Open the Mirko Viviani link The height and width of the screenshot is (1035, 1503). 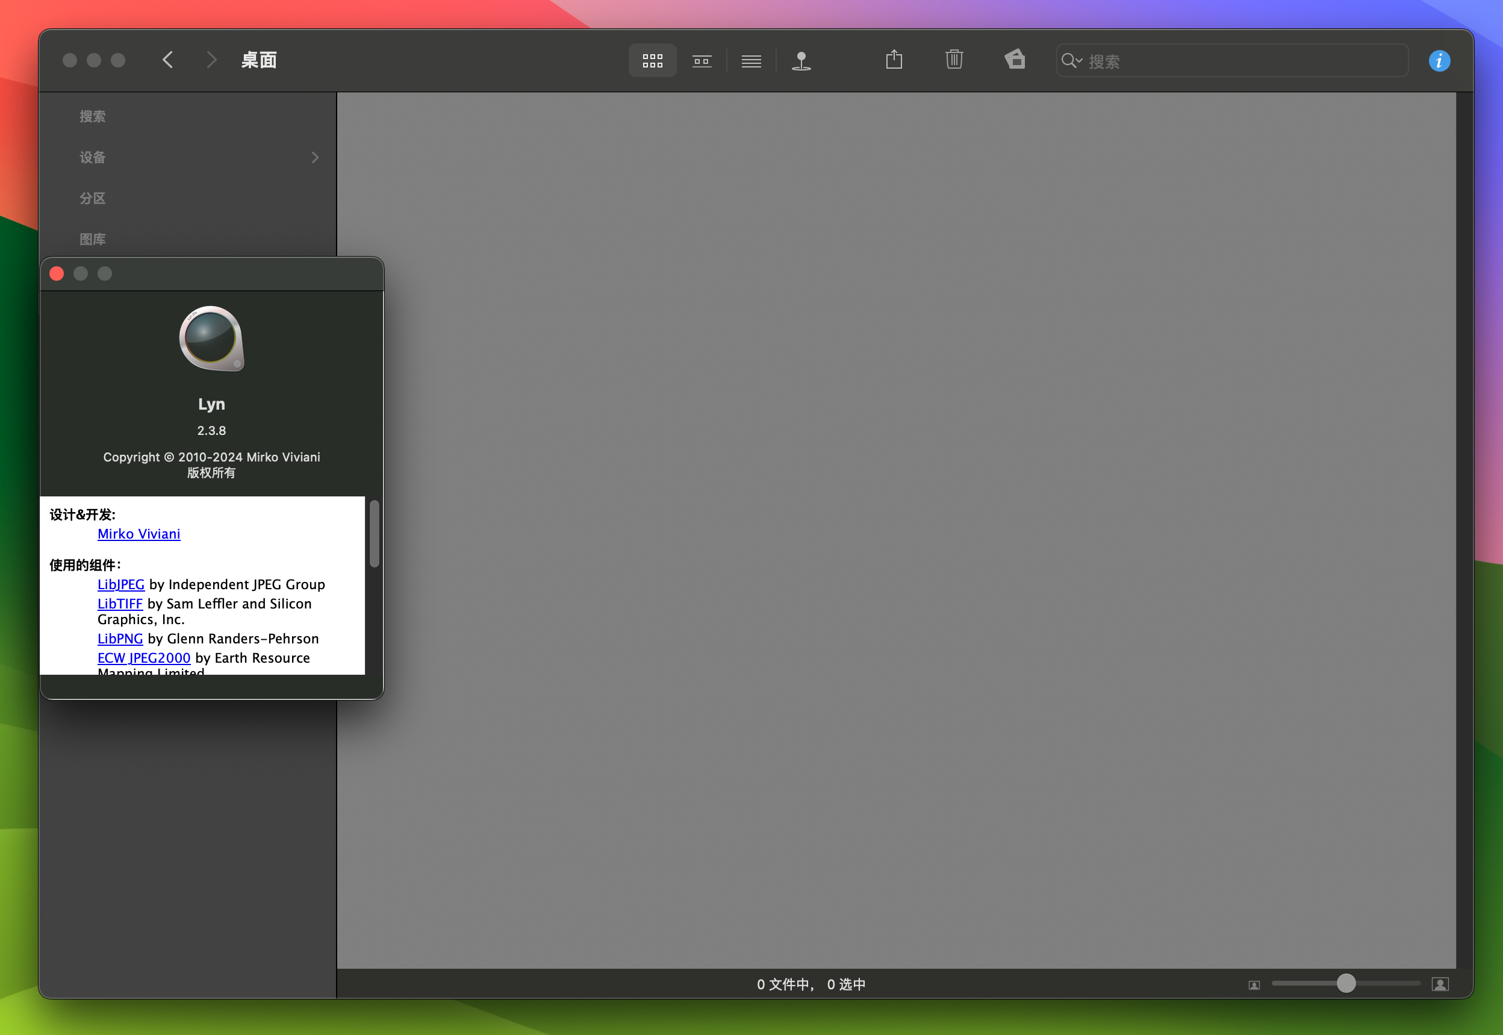pos(138,534)
